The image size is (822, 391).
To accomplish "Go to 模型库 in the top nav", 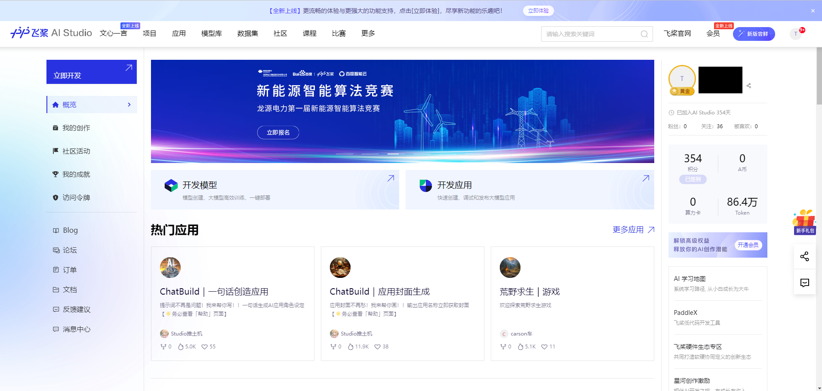I will coord(212,33).
